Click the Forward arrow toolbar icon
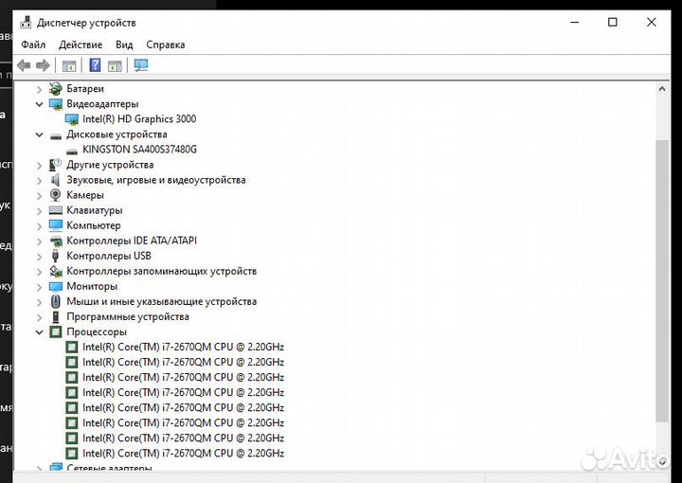 pyautogui.click(x=43, y=65)
